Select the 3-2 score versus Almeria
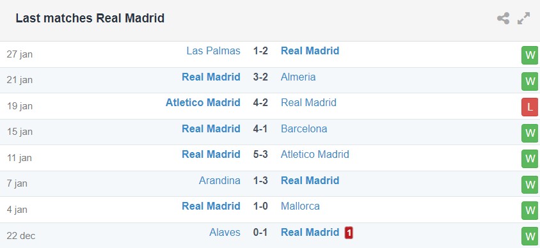Screen dimensions: 540x248 (x=260, y=77)
